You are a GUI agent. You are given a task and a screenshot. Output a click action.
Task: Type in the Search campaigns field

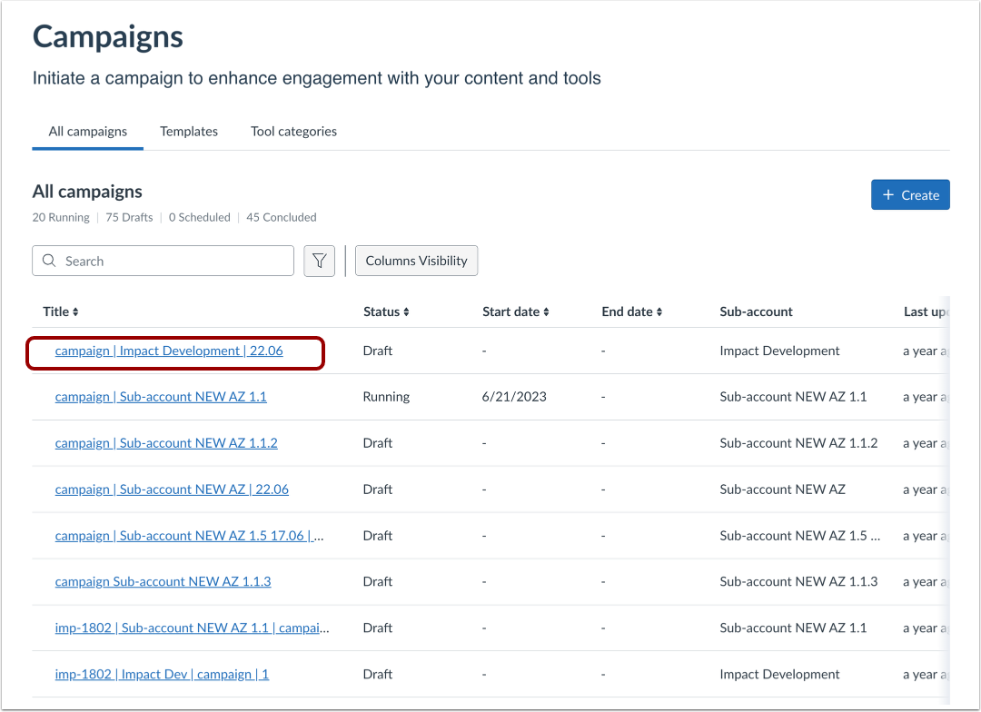click(x=173, y=261)
